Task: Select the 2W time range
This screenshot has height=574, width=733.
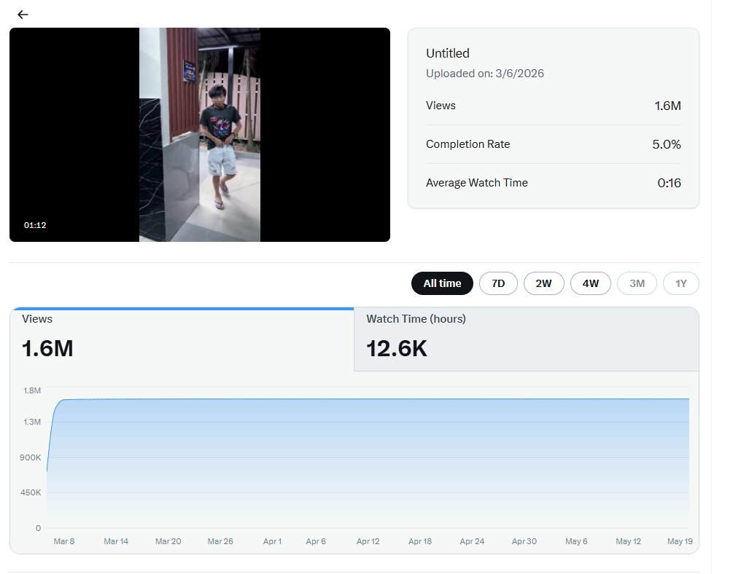Action: 543,283
